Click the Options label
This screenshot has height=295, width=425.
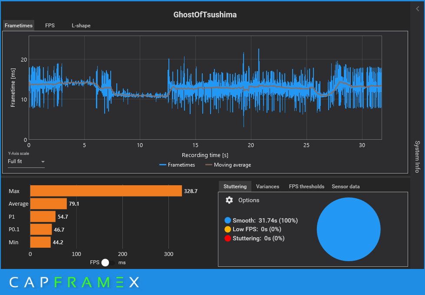[249, 200]
